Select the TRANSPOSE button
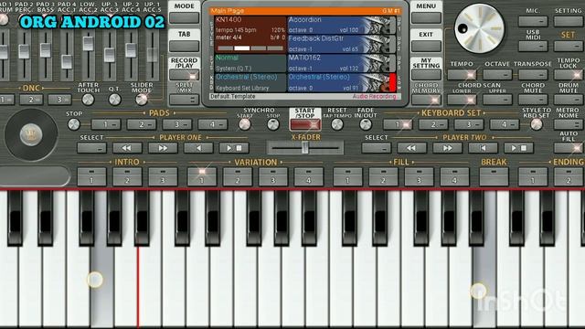This screenshot has width=585, height=329. 533,75
